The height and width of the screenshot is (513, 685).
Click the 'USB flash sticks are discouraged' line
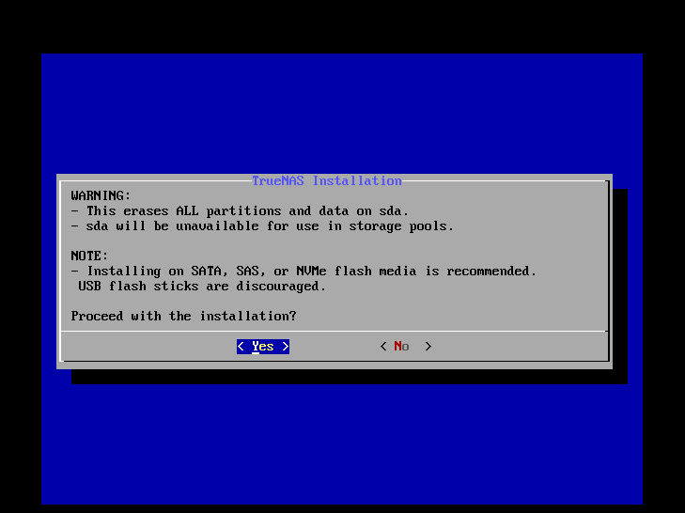[x=202, y=287]
